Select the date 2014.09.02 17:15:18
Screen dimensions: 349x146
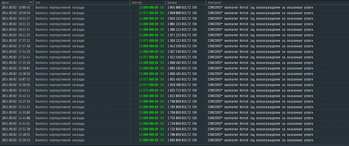tap(16, 63)
